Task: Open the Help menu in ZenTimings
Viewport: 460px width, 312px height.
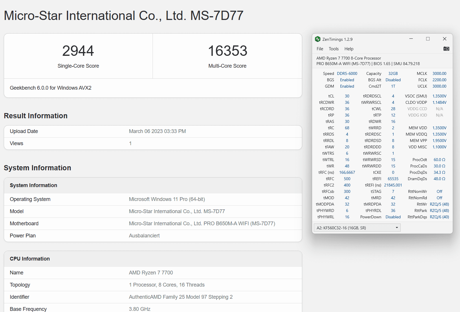Action: [349, 49]
